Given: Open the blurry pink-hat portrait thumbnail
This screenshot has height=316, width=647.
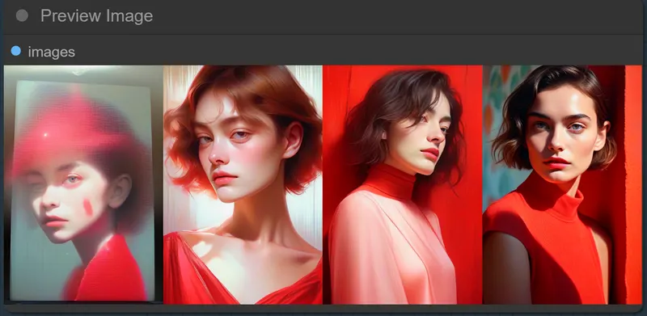Looking at the screenshot, I should (83, 184).
